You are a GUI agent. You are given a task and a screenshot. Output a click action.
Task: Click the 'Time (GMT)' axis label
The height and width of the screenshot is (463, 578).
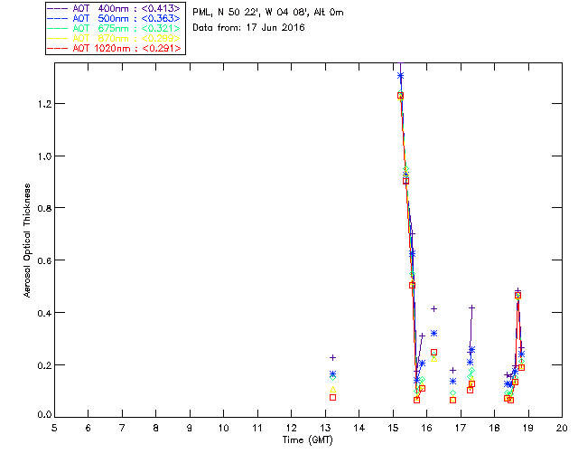tap(307, 440)
